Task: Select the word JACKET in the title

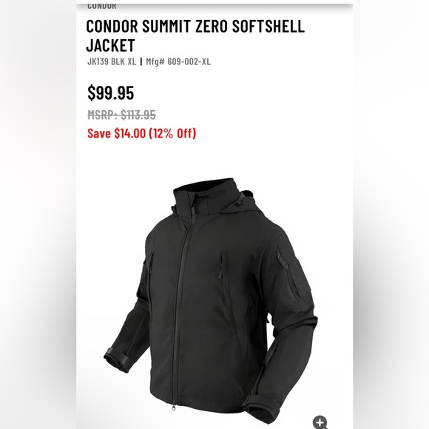Action: [x=110, y=45]
